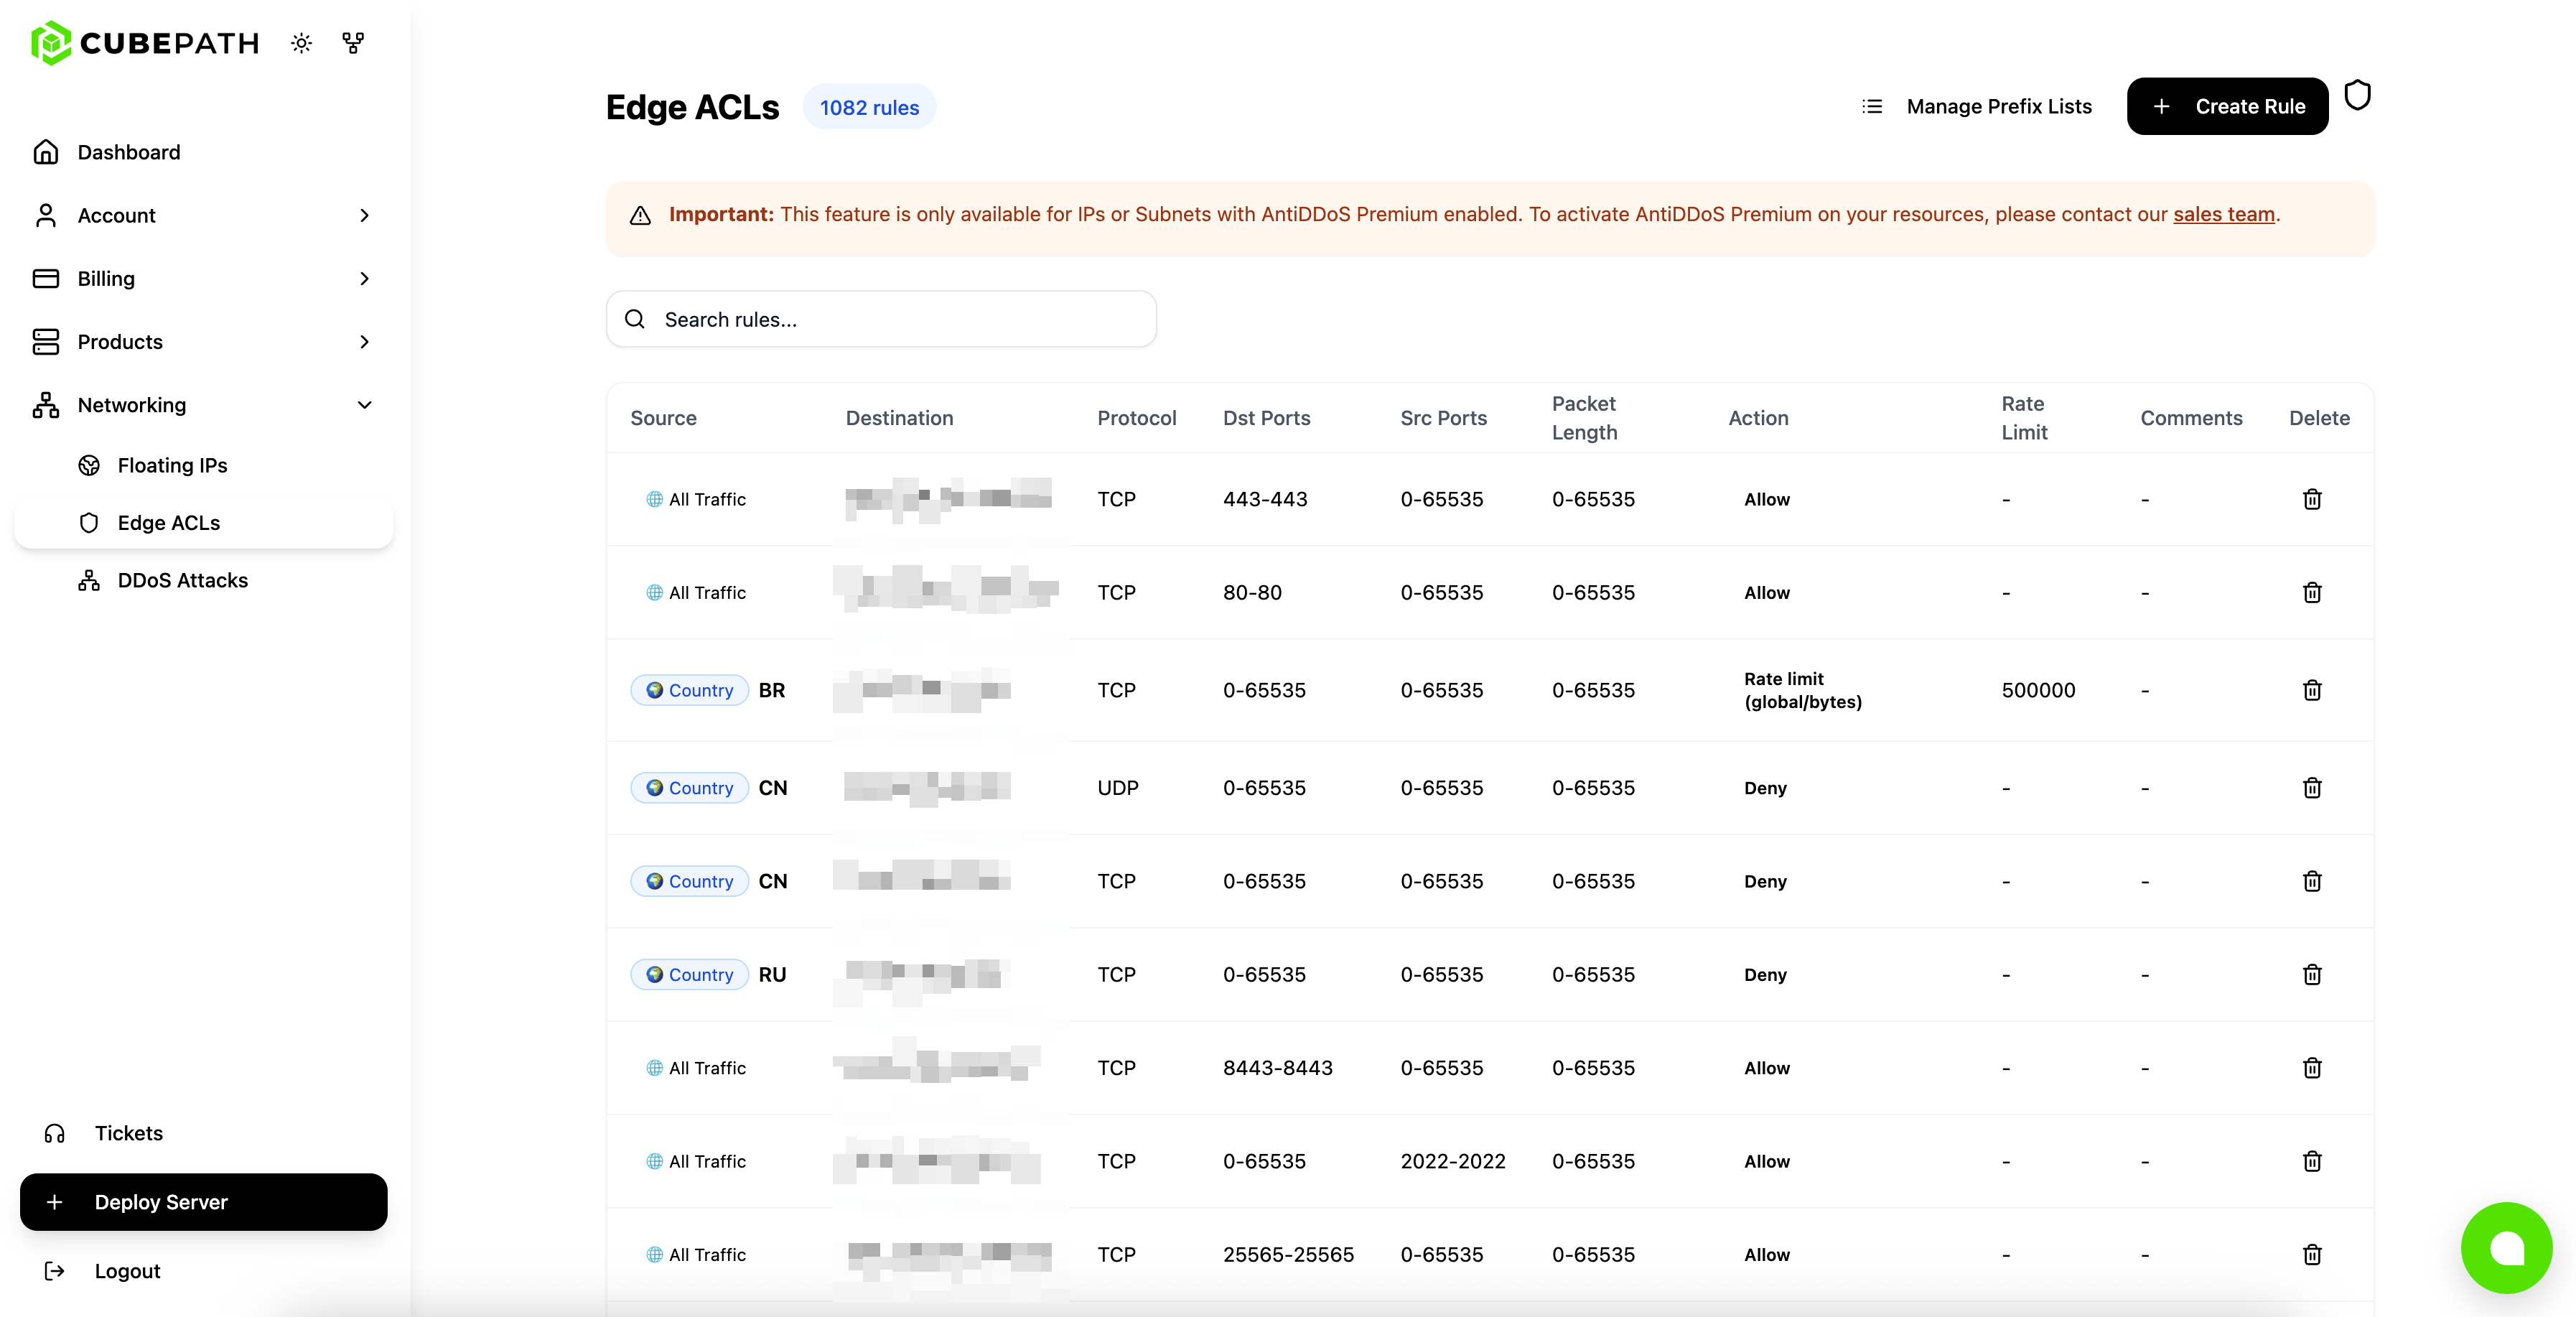
Task: Click the shield icon next to Create Rule
Action: coord(2357,96)
